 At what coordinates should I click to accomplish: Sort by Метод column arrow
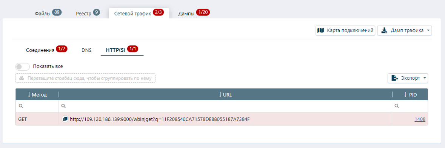[29, 95]
